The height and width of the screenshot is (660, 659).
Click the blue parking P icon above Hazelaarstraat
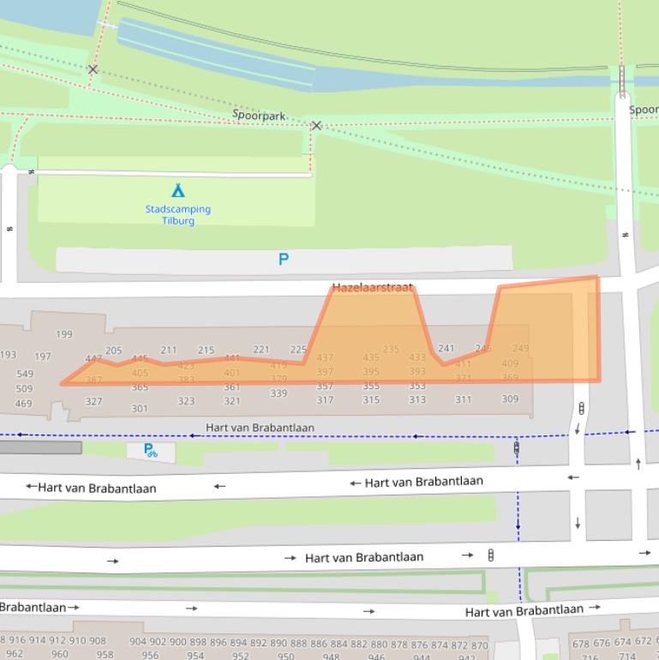pyautogui.click(x=284, y=259)
